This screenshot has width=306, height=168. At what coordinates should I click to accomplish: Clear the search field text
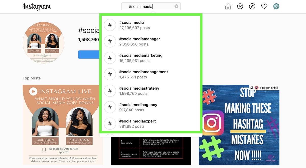click(x=176, y=6)
